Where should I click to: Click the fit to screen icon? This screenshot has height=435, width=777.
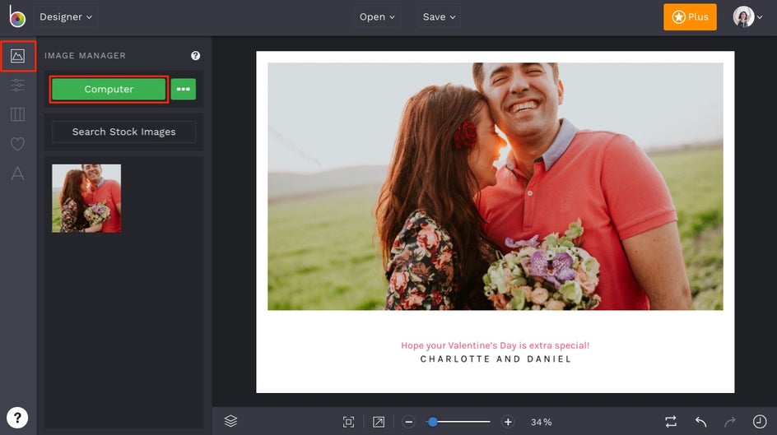[x=349, y=422]
